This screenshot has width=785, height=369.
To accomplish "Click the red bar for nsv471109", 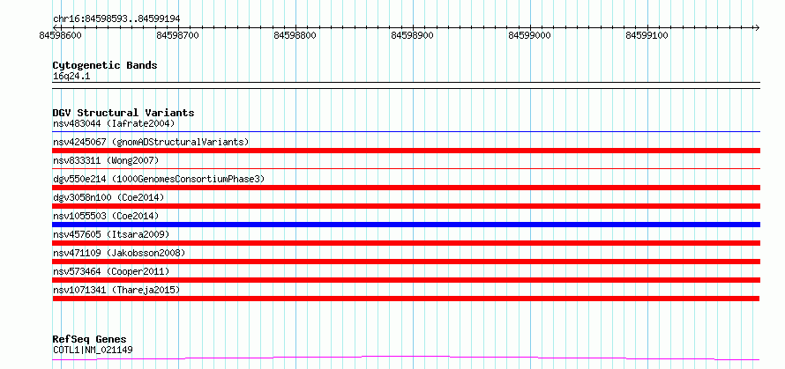I will point(407,262).
